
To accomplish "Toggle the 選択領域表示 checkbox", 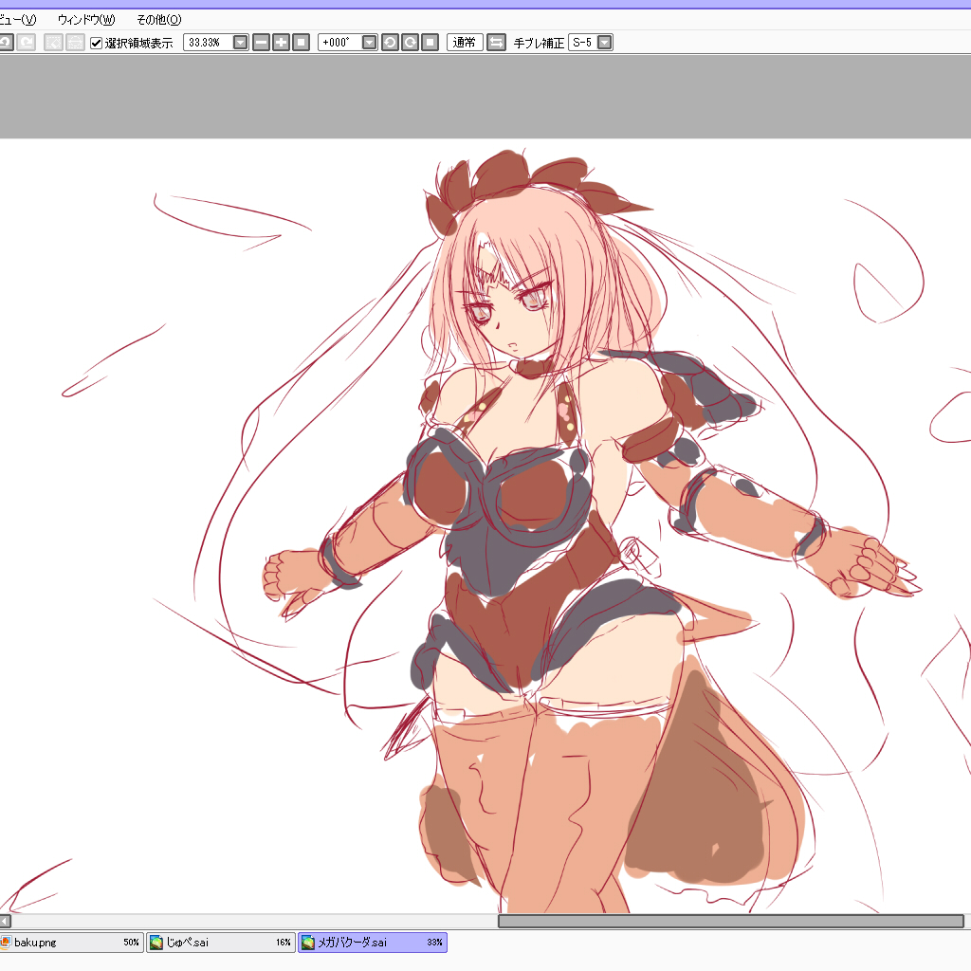I will tap(96, 43).
